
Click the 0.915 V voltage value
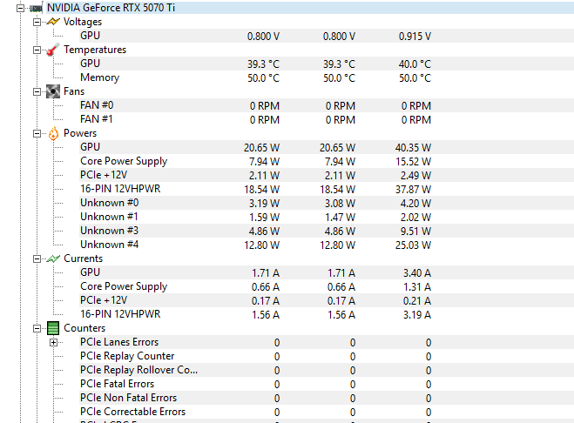tap(415, 37)
